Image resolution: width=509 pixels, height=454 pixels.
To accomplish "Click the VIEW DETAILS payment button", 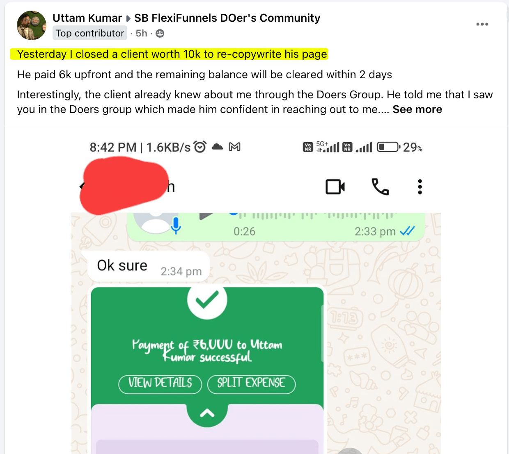I will (160, 383).
